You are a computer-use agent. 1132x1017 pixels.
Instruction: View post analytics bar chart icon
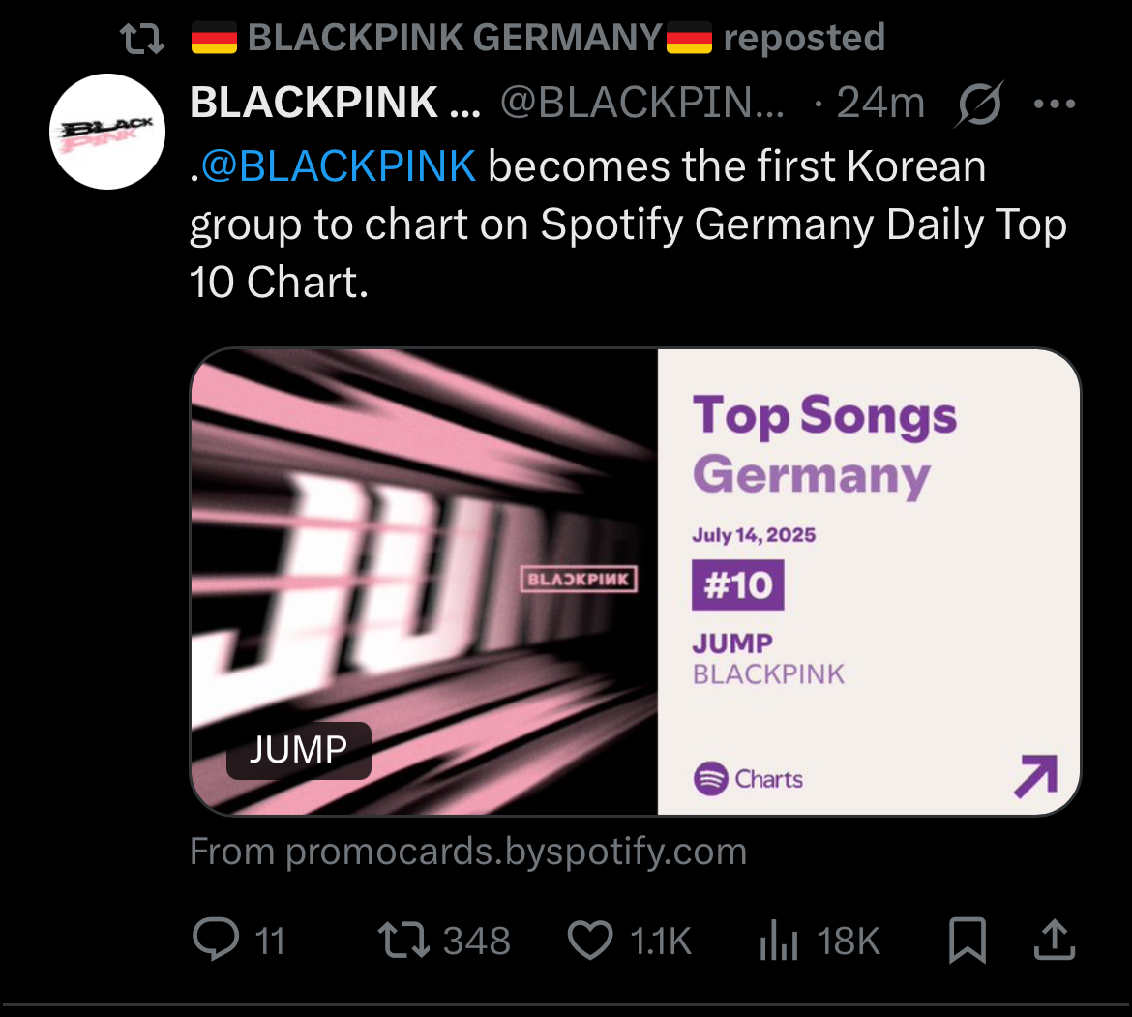779,940
